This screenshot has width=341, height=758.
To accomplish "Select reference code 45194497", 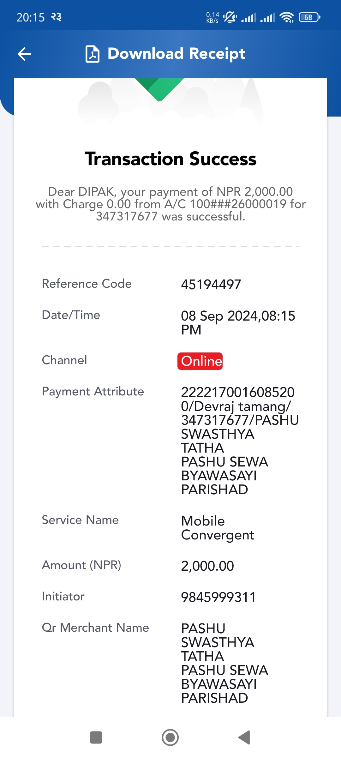I will 211,285.
